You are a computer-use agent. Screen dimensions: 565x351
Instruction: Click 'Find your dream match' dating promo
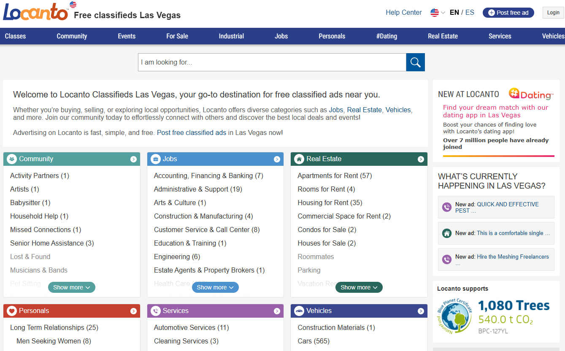(495, 111)
